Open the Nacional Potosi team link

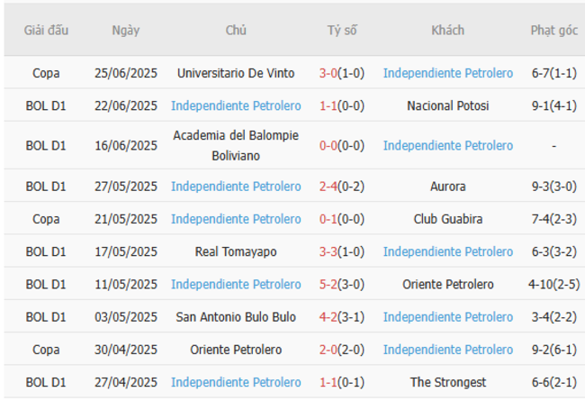[x=448, y=105]
